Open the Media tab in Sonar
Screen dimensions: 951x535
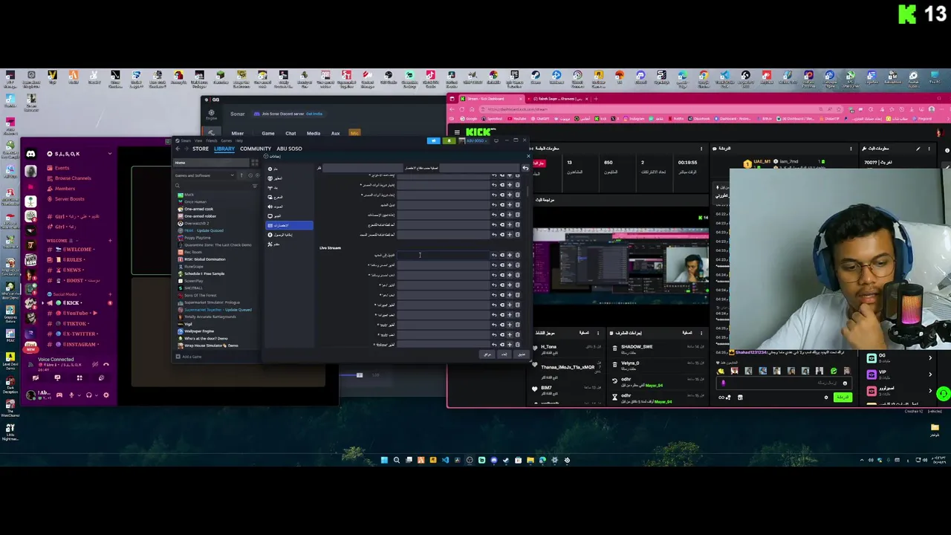coord(314,134)
